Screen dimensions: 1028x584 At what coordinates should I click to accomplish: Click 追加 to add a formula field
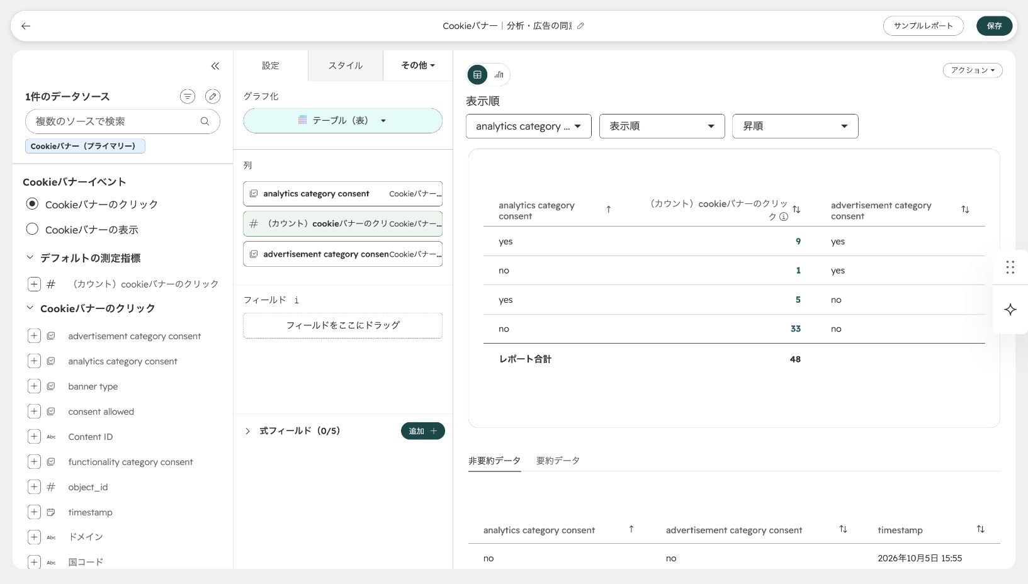[423, 431]
